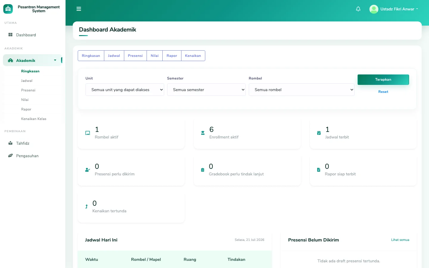Screen dimensions: 429x268
Task: Switch to the Rapor tab
Action: [x=172, y=56]
